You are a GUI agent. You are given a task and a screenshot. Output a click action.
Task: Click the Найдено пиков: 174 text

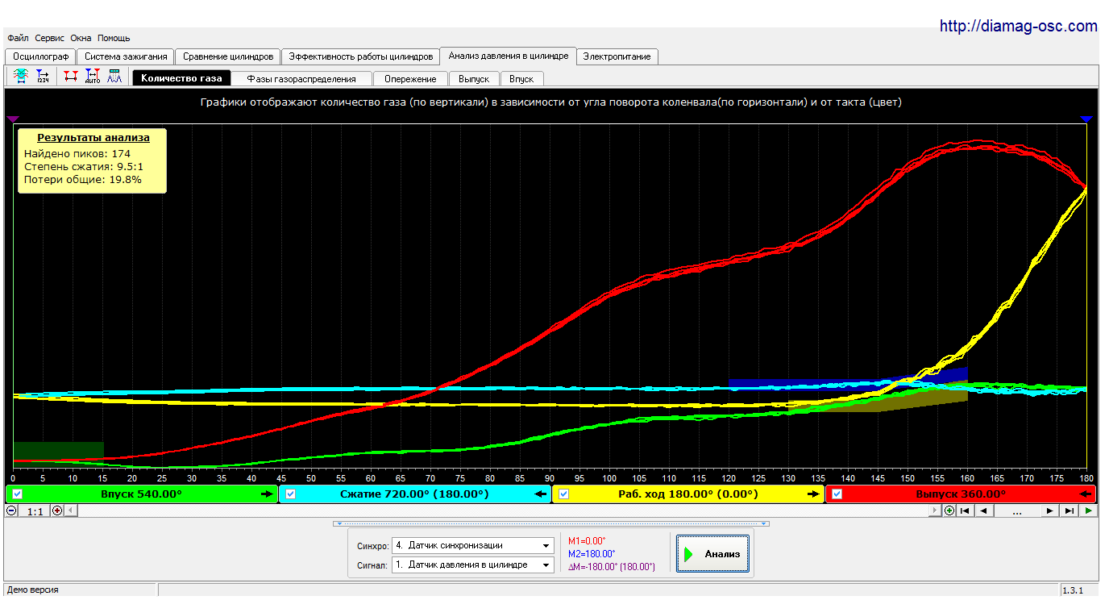(x=77, y=153)
